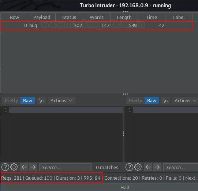Focus the response pane Search field
Viewport: 198px width, 191px height.
[x=181, y=167]
